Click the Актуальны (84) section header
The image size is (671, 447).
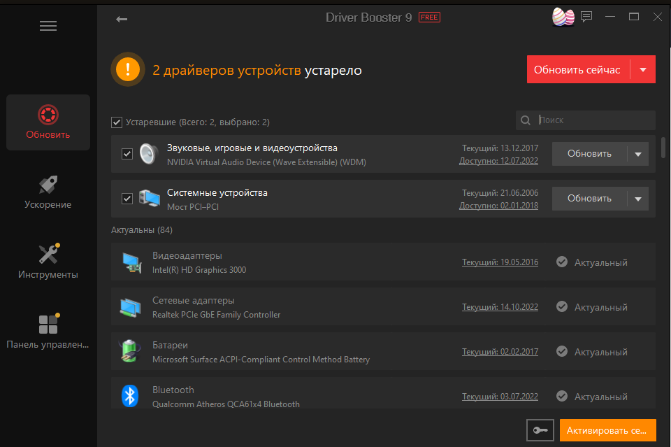pyautogui.click(x=142, y=230)
